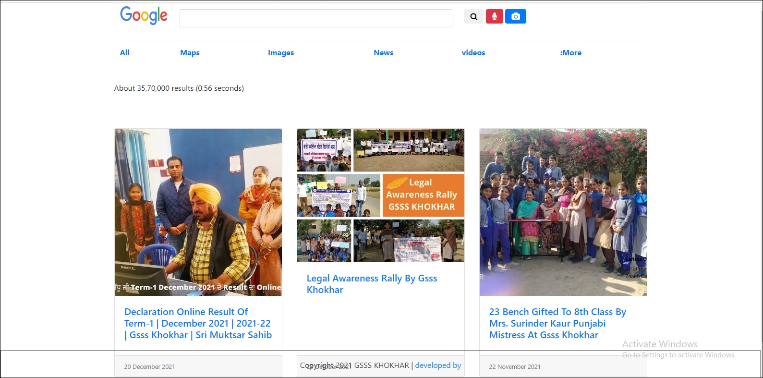This screenshot has height=378, width=763.
Task: Follow the developed by footer link
Action: coord(438,366)
